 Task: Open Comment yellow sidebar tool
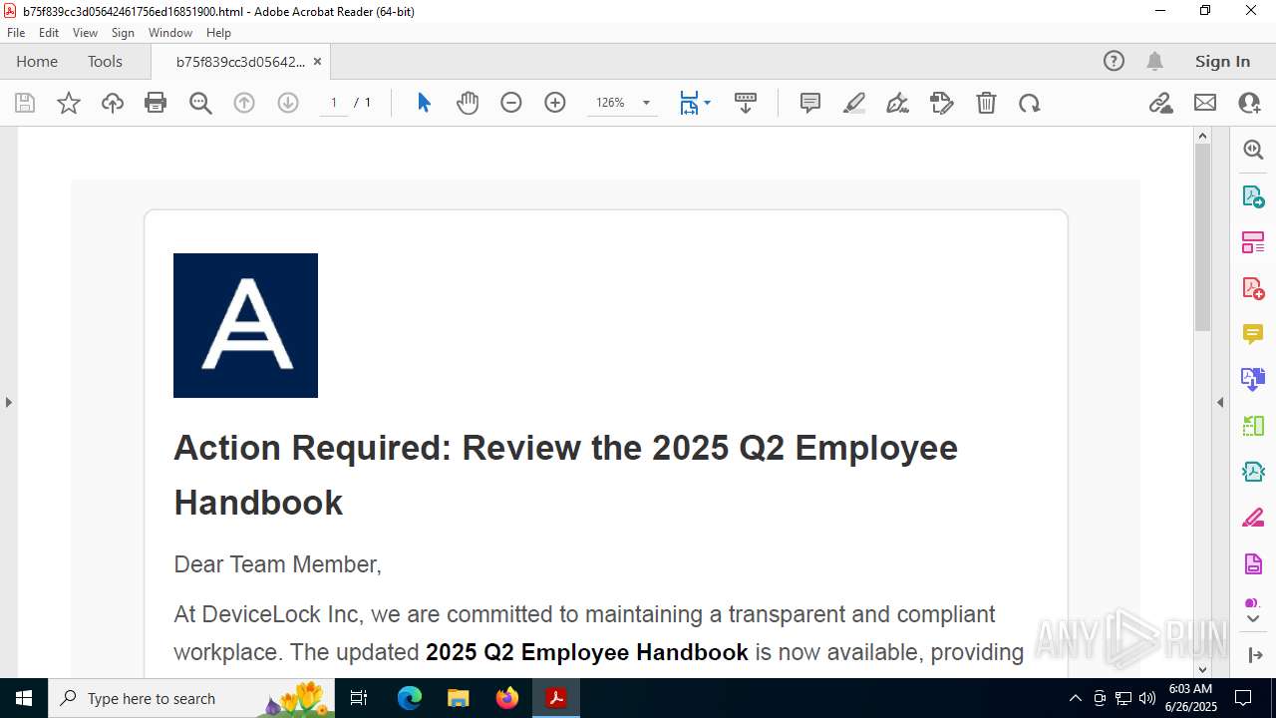tap(1253, 334)
